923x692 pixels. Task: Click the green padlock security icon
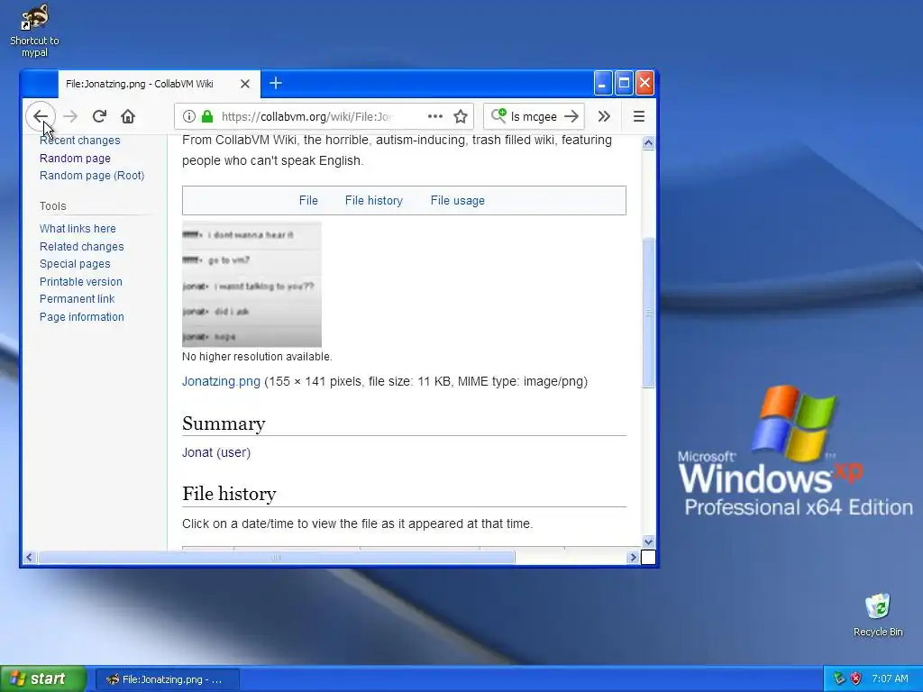tap(207, 116)
